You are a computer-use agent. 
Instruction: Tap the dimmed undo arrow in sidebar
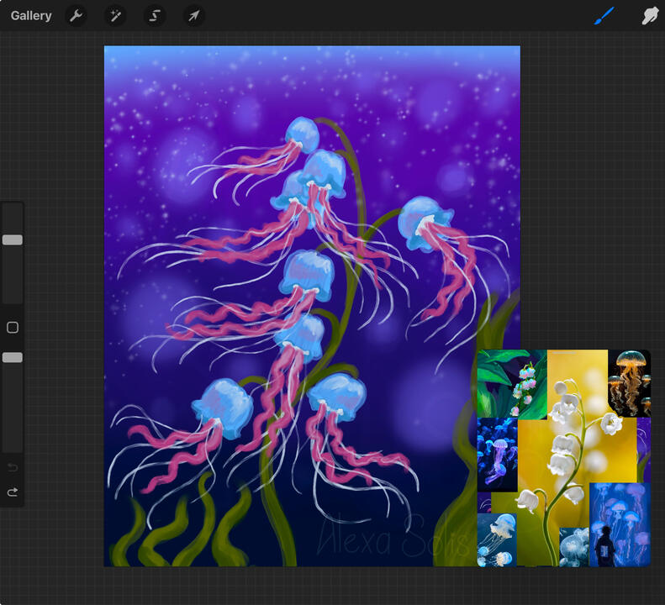coord(12,467)
